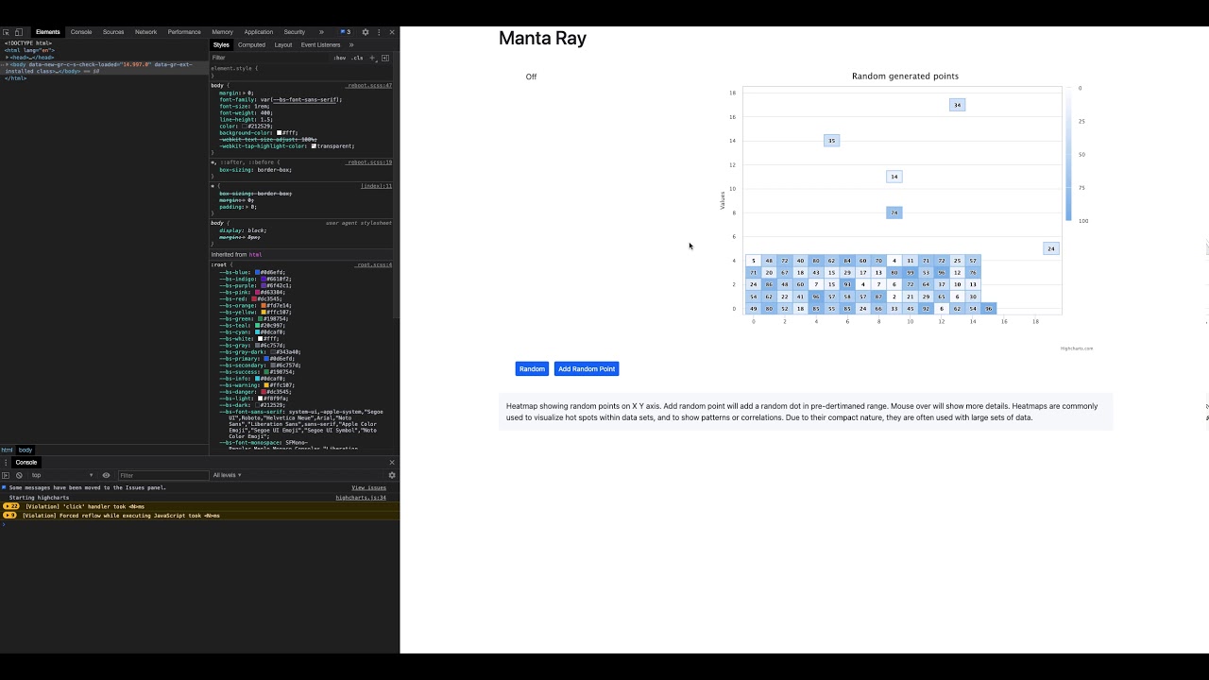Open the Security tab
The image size is (1209, 680).
pos(294,32)
